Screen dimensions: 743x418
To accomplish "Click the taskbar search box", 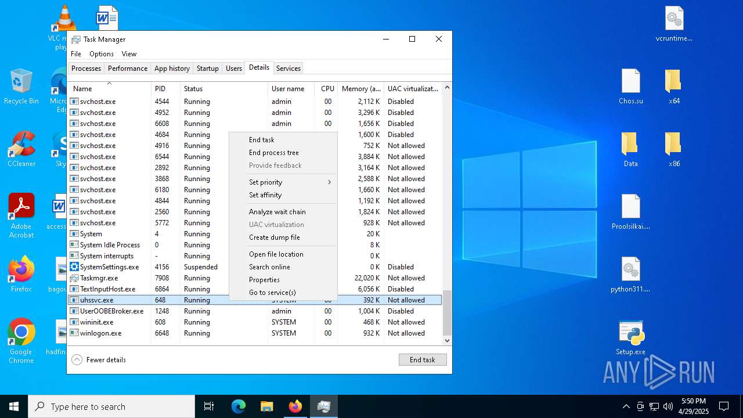I will pos(111,406).
